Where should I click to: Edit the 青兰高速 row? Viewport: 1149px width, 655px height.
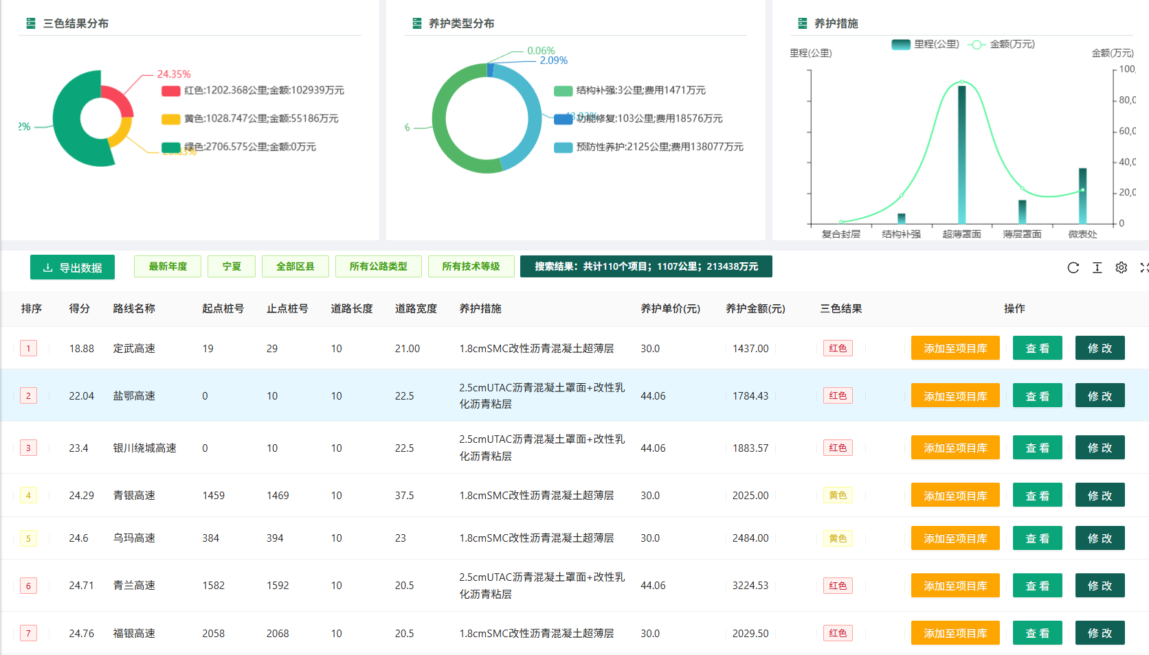pos(1100,586)
